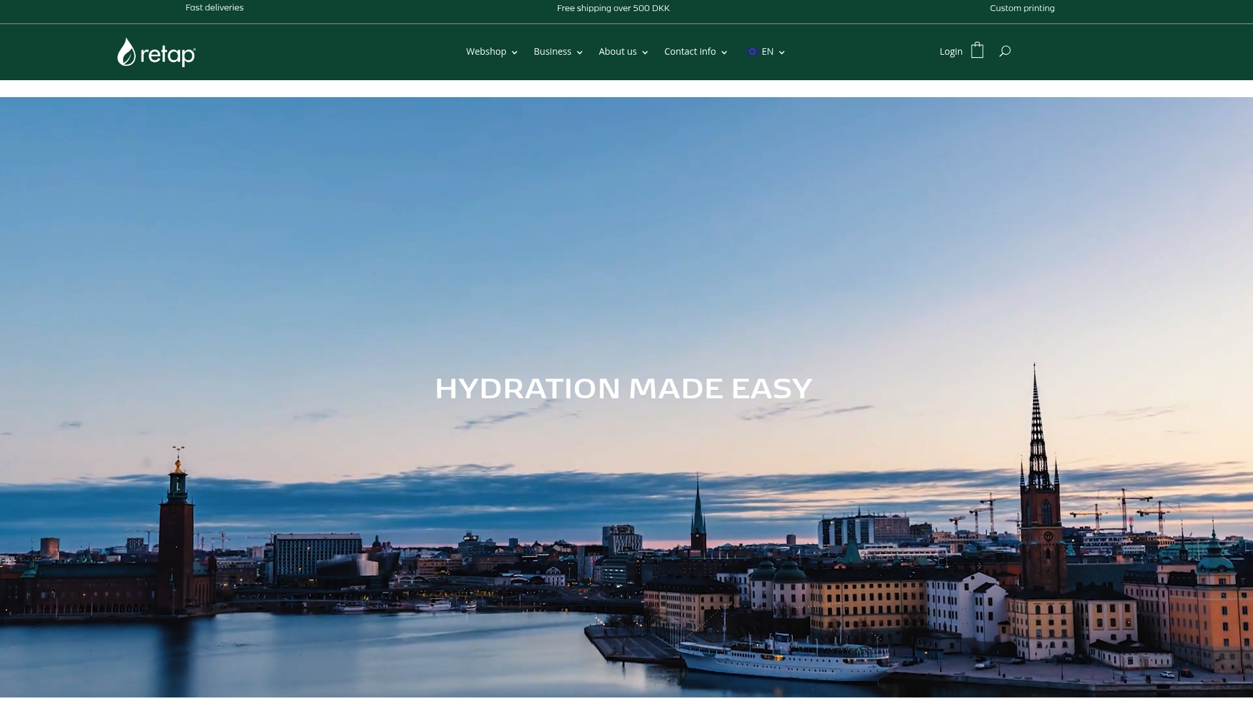
Task: Expand the About us chevron
Action: (x=645, y=52)
